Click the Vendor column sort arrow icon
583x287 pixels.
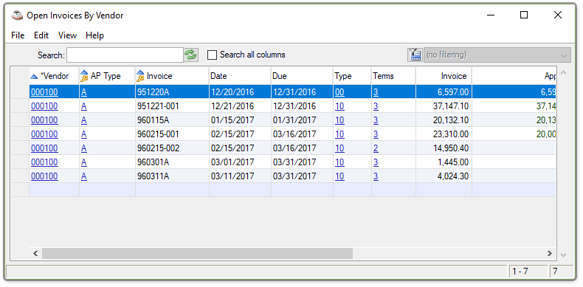tap(34, 77)
